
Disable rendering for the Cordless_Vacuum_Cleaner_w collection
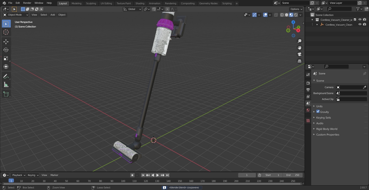[365, 20]
